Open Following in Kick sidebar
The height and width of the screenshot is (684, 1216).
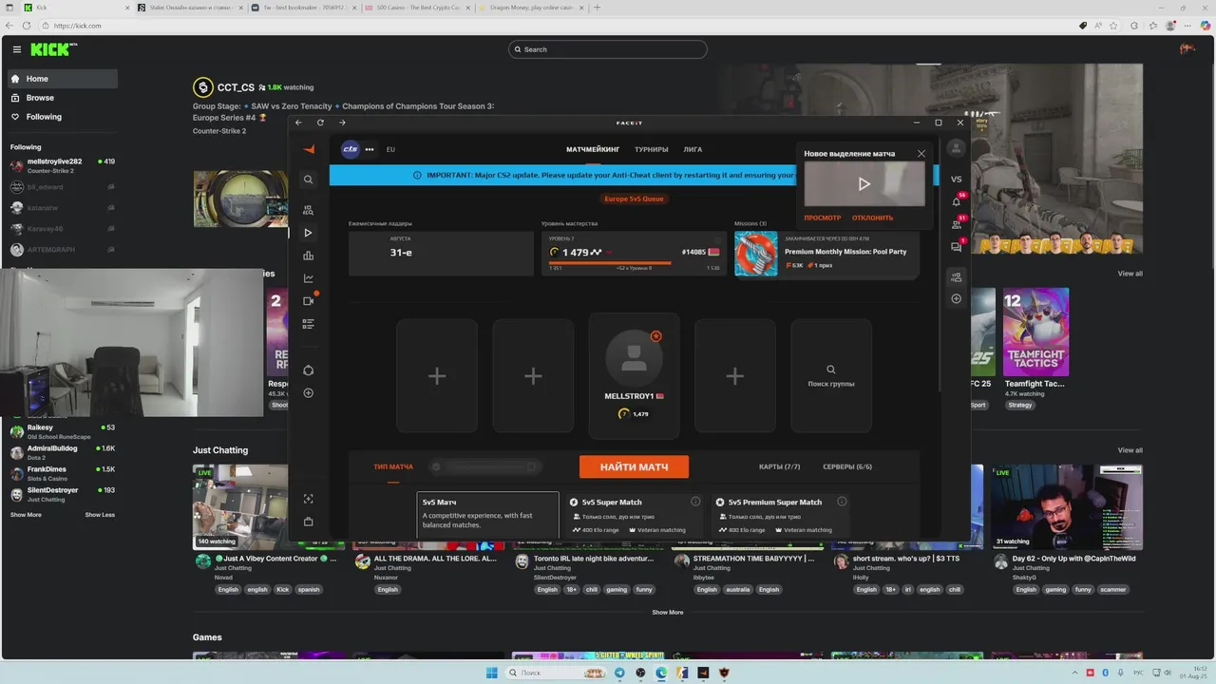click(62, 117)
